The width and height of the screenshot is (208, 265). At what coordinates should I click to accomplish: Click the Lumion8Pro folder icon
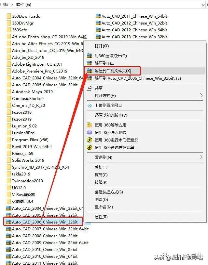point(9,133)
